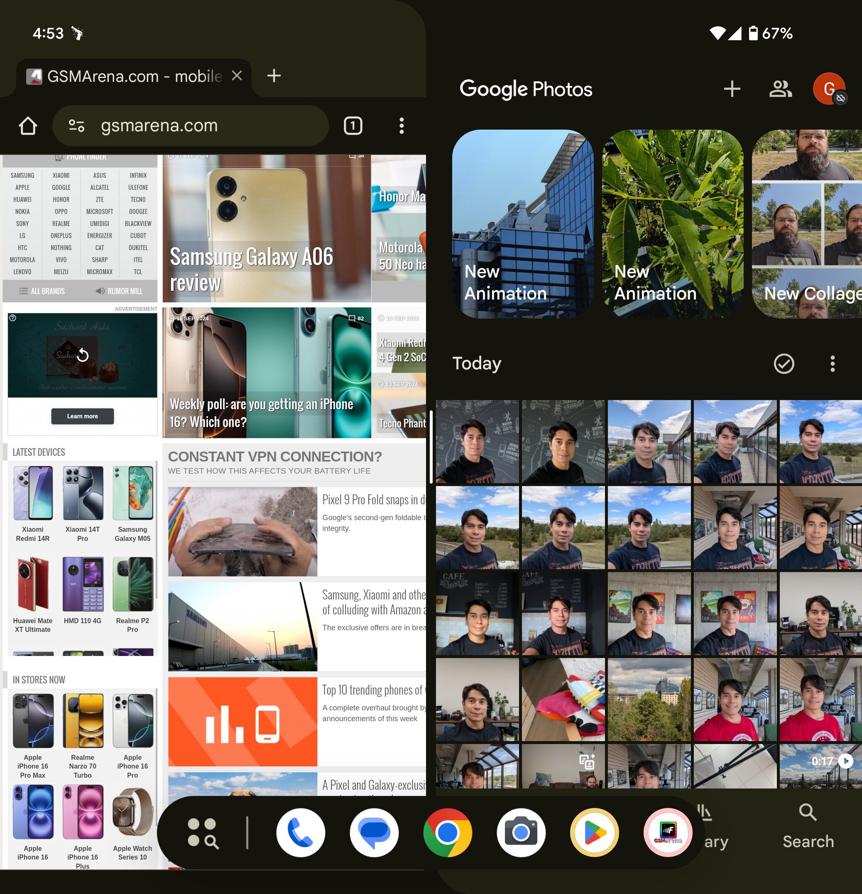Click Learn more on the advertisement
The height and width of the screenshot is (894, 862).
coord(83,416)
